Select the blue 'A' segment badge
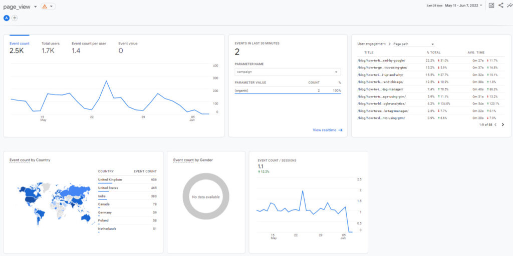This screenshot has height=256, width=513. pyautogui.click(x=7, y=18)
